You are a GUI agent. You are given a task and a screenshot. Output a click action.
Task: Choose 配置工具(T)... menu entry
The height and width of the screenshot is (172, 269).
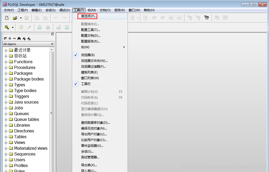100,30
